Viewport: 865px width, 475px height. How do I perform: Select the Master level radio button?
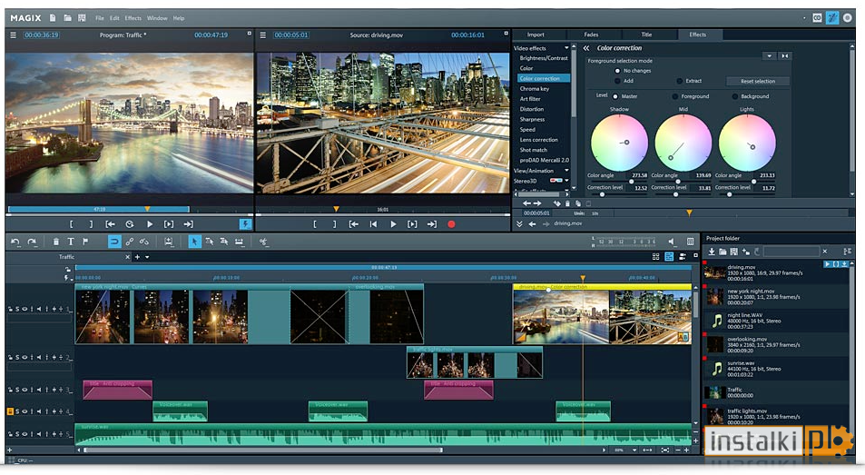click(615, 96)
